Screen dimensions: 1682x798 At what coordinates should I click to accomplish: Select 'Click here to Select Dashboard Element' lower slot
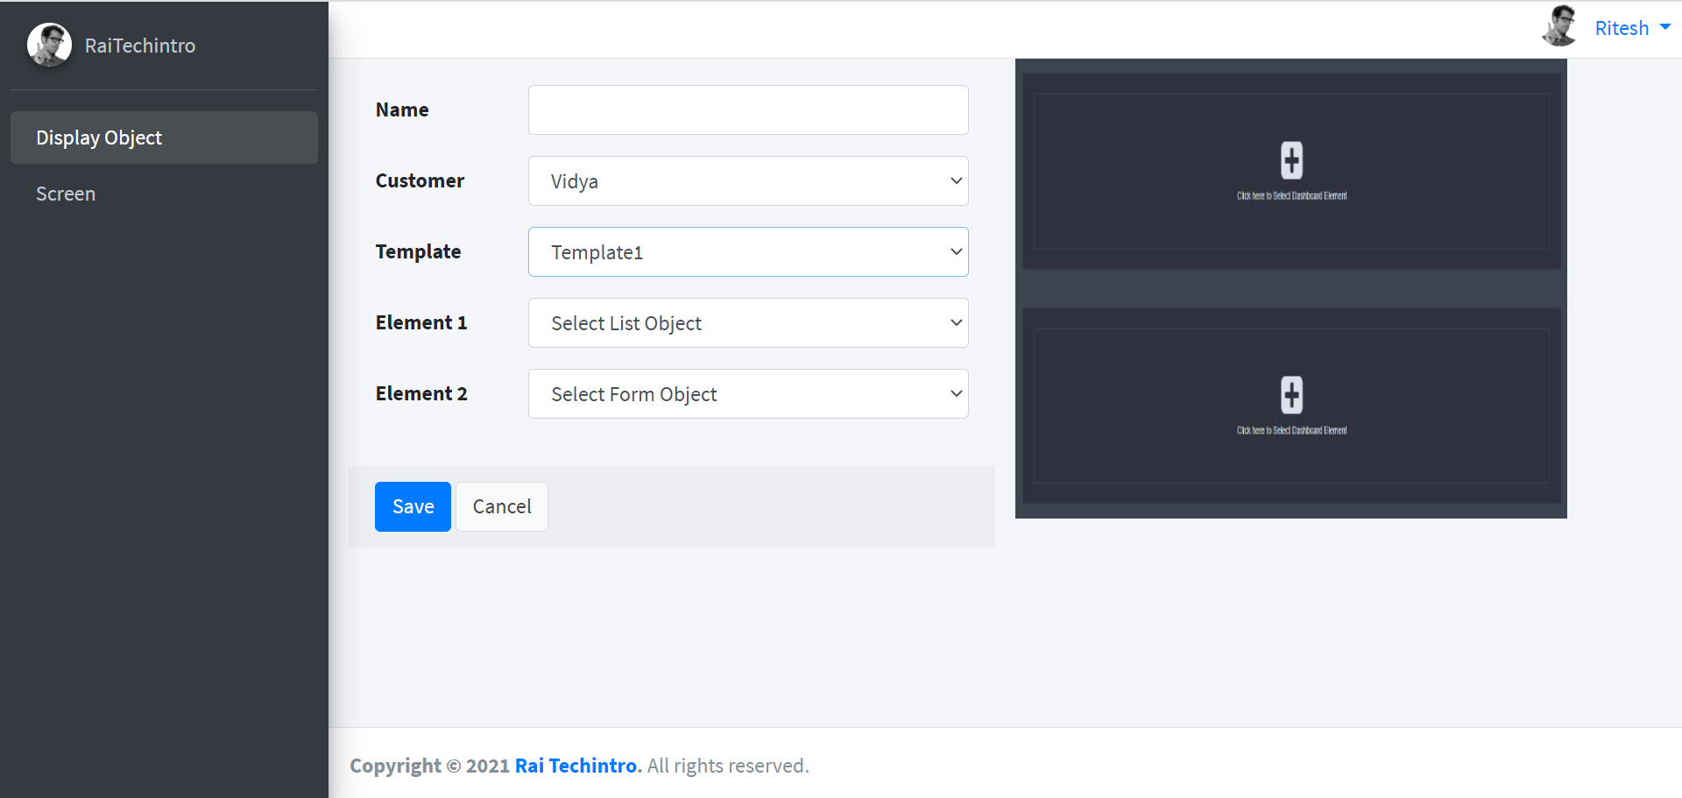pos(1291,430)
